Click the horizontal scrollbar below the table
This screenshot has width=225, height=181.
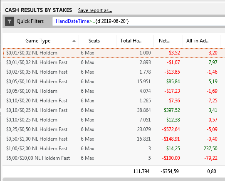(x=114, y=179)
